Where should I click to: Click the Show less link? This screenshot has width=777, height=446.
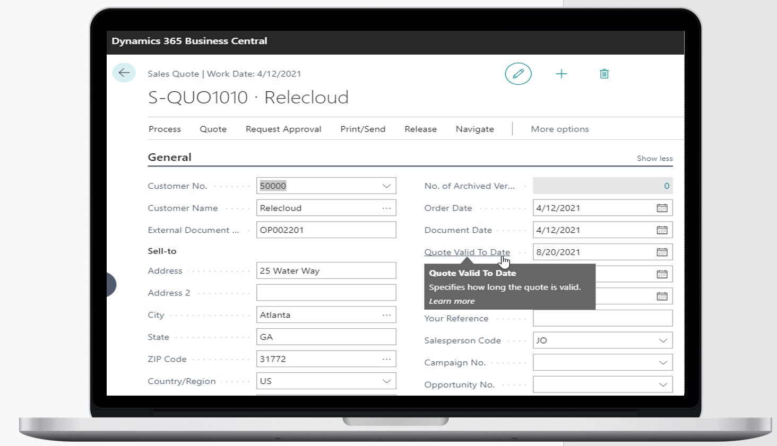(654, 159)
